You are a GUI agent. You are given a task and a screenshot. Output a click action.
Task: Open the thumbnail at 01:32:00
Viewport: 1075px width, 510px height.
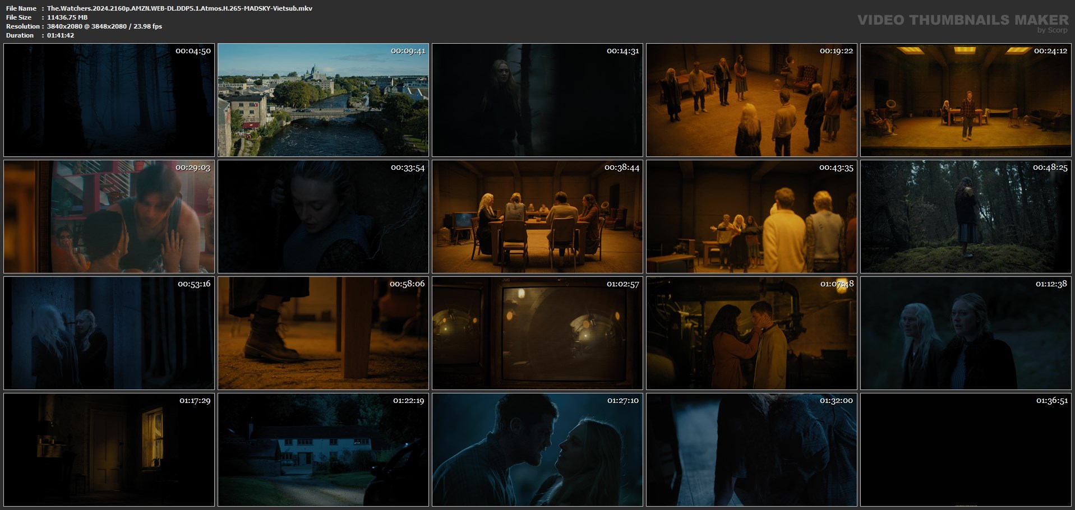click(x=751, y=449)
